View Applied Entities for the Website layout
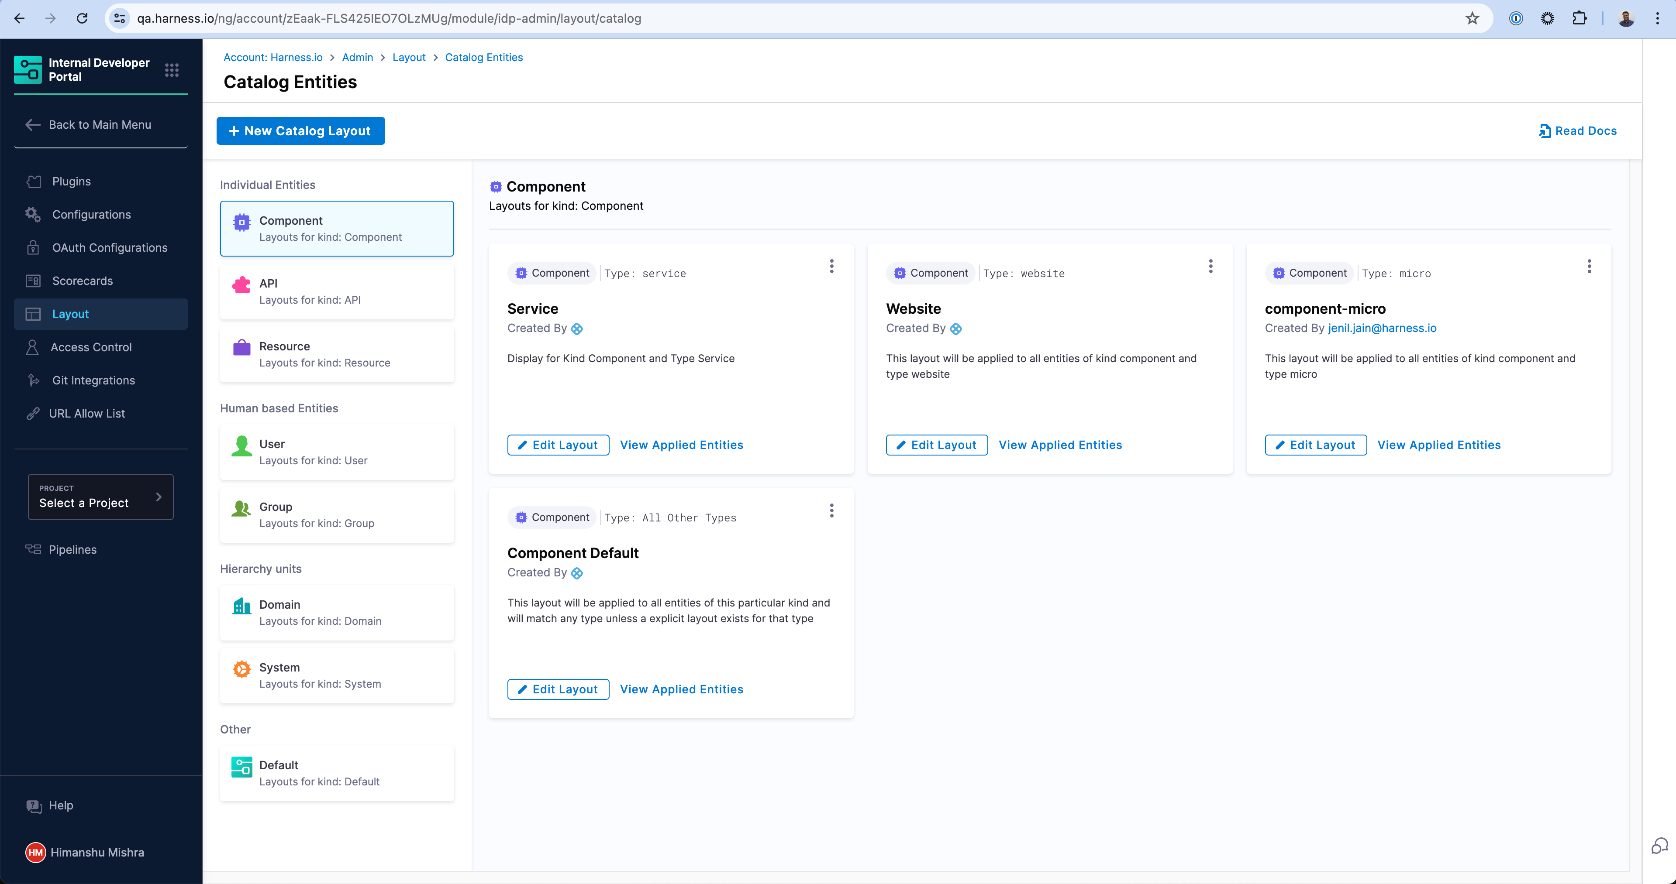Viewport: 1676px width, 884px height. [1060, 445]
